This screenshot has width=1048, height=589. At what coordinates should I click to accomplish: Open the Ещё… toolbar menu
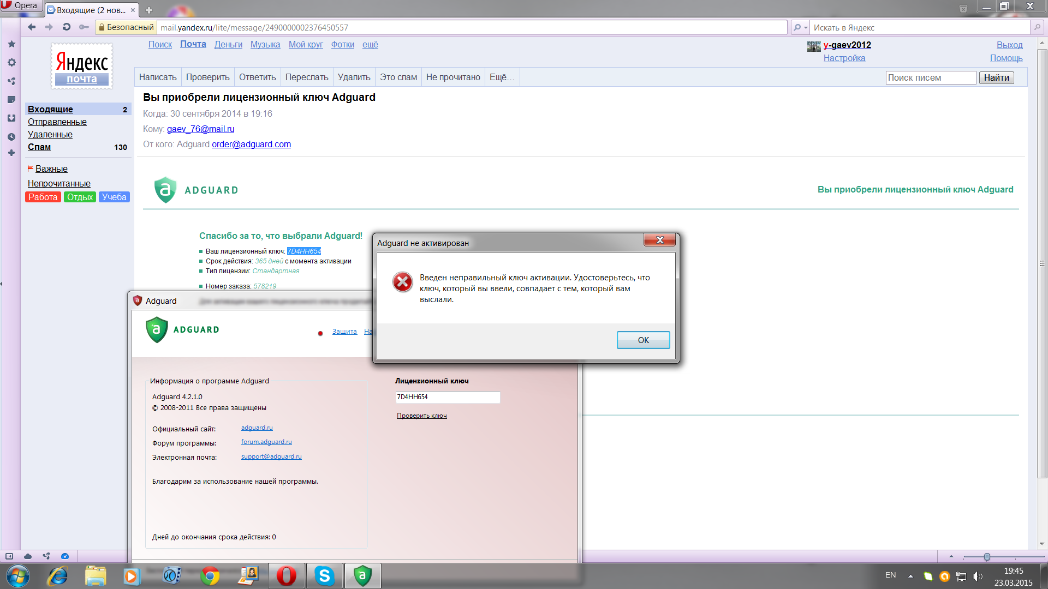click(502, 77)
